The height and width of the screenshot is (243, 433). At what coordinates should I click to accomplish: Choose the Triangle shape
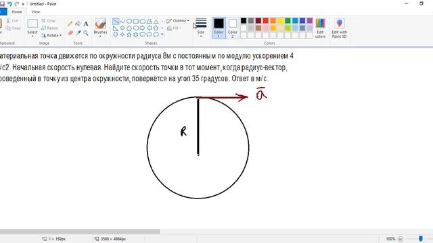coord(156,21)
